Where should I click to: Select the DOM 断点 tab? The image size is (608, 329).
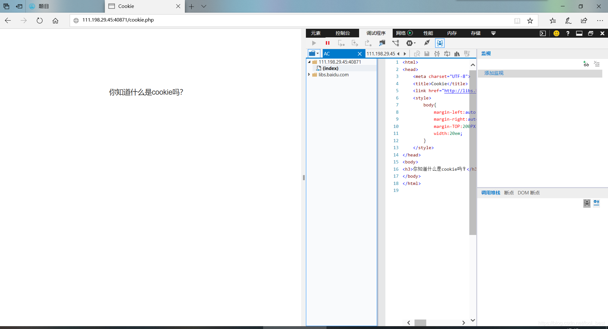(529, 193)
